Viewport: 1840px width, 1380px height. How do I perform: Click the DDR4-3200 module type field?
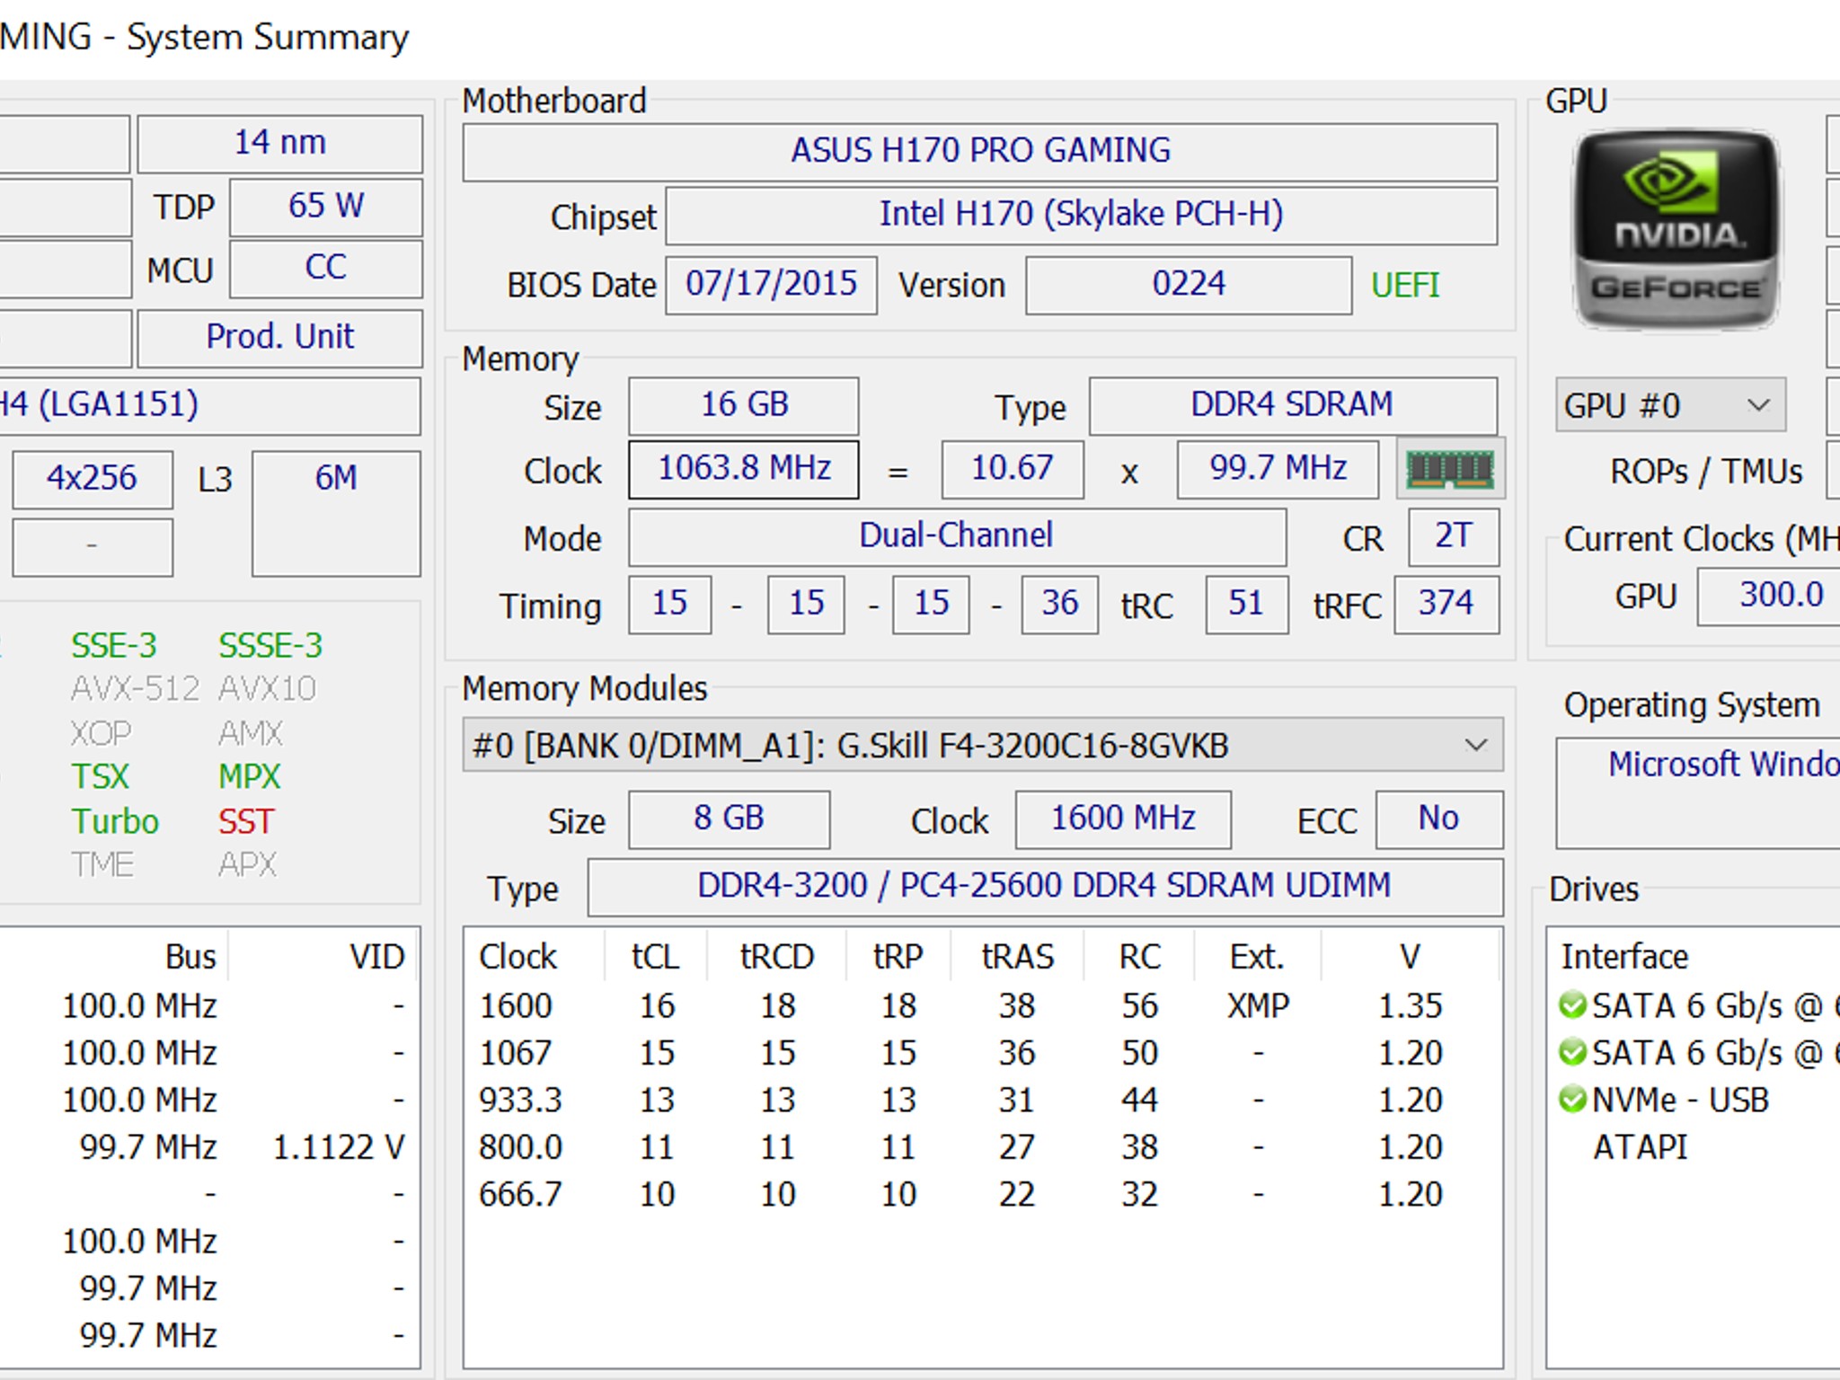(1045, 887)
